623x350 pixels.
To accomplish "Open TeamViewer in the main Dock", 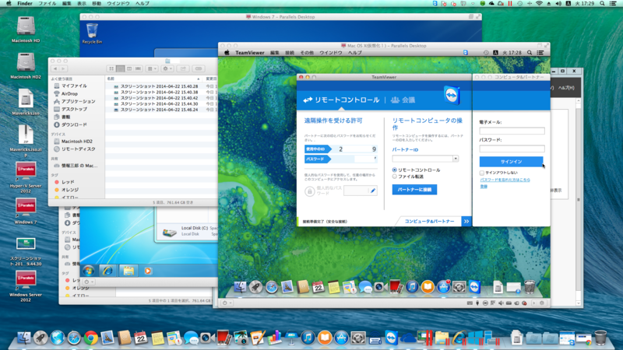I will click(392, 338).
